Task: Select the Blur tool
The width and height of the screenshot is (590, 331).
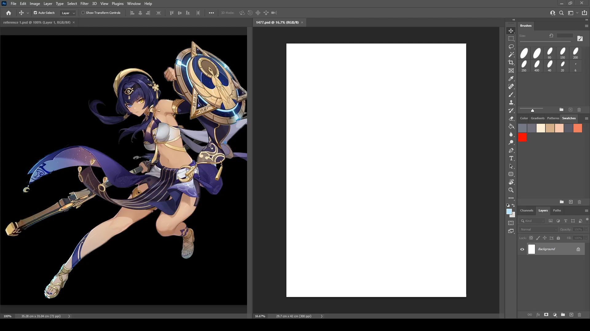Action: [511, 135]
